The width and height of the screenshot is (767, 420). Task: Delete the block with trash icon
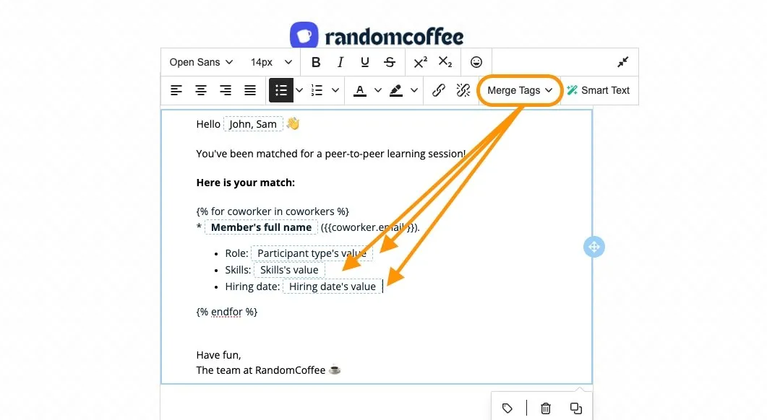click(545, 408)
